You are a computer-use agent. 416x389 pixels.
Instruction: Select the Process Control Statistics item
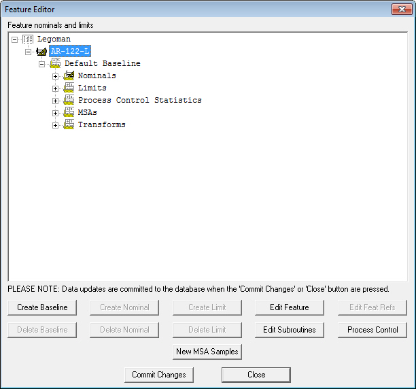139,101
